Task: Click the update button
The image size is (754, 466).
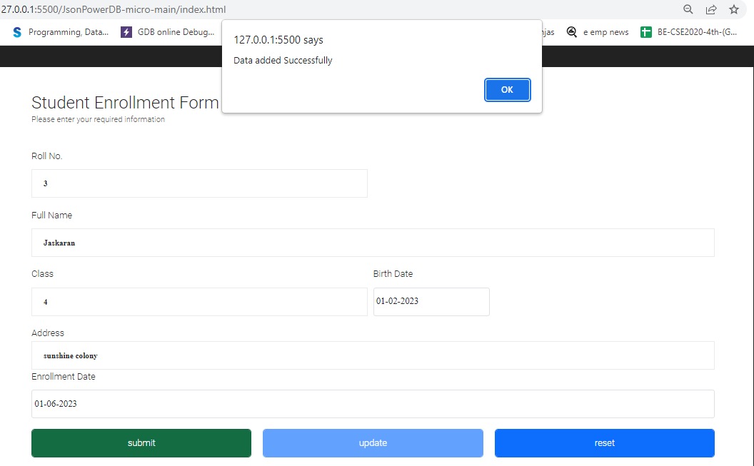Action: pyautogui.click(x=373, y=443)
